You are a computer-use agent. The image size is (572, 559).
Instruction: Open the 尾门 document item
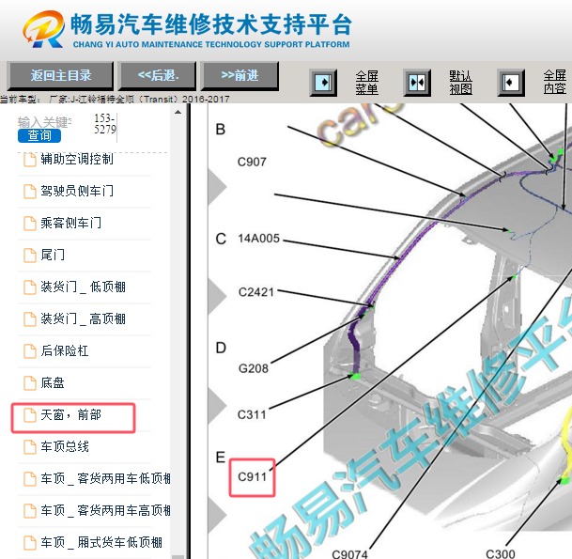[53, 255]
